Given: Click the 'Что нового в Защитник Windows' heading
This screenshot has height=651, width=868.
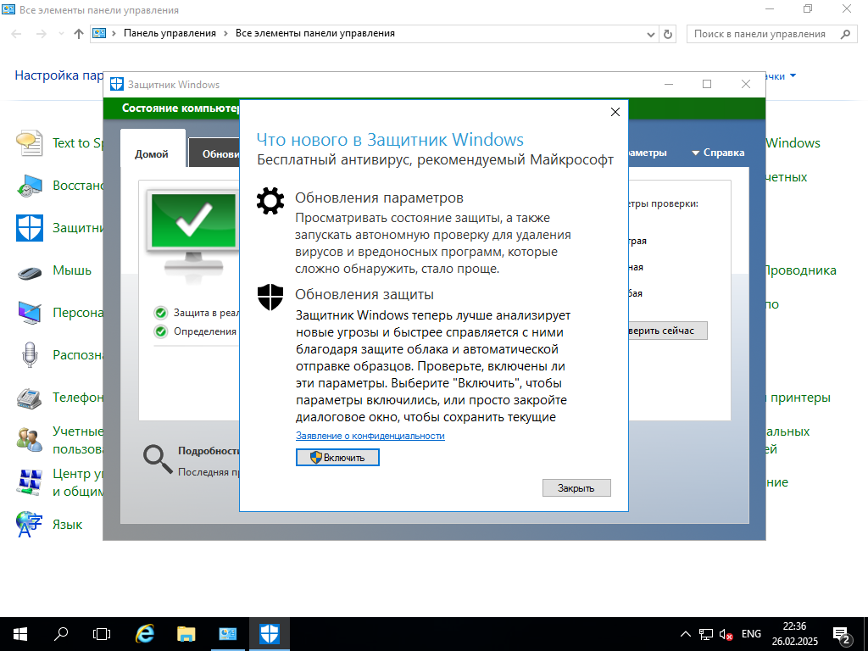Looking at the screenshot, I should (390, 140).
